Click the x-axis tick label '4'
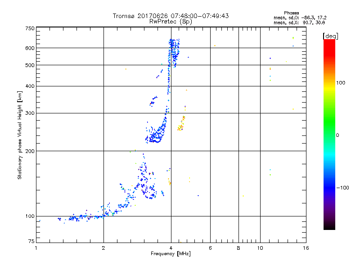 coord(171,248)
